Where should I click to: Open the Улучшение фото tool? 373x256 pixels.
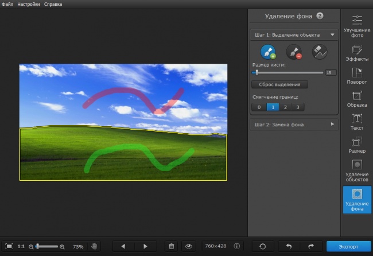coord(357,26)
